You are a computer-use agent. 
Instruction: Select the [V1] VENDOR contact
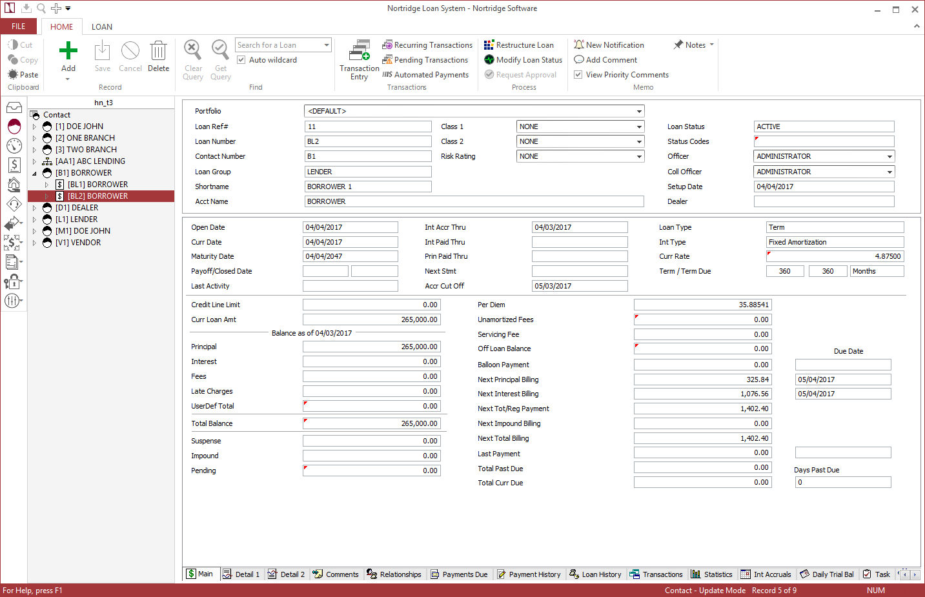tap(78, 243)
